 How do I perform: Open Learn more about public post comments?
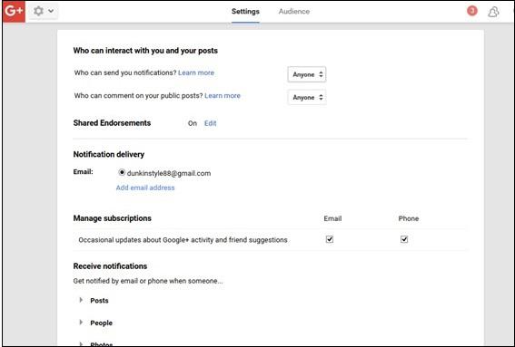tap(223, 96)
